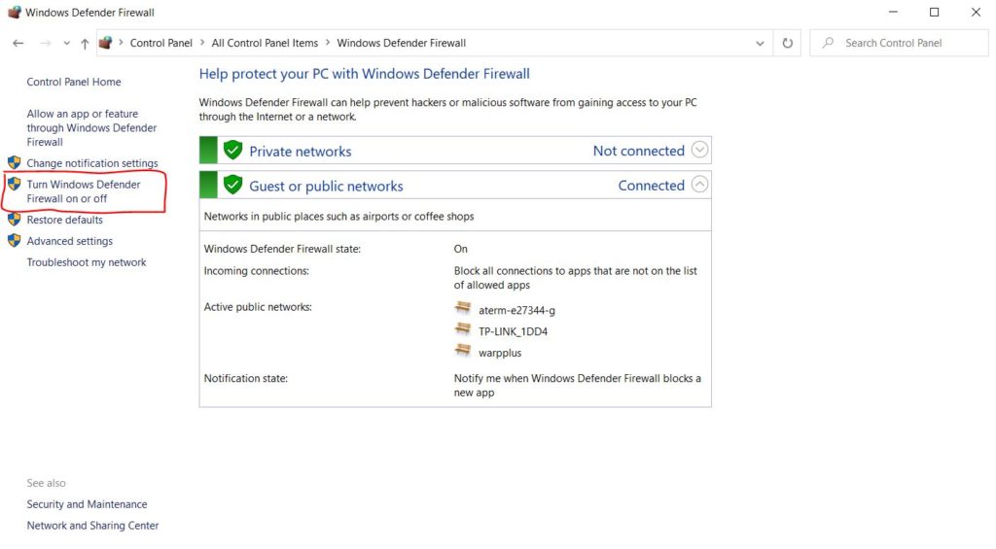This screenshot has width=996, height=549.
Task: Expand the Private networks section chevron
Action: 699,150
